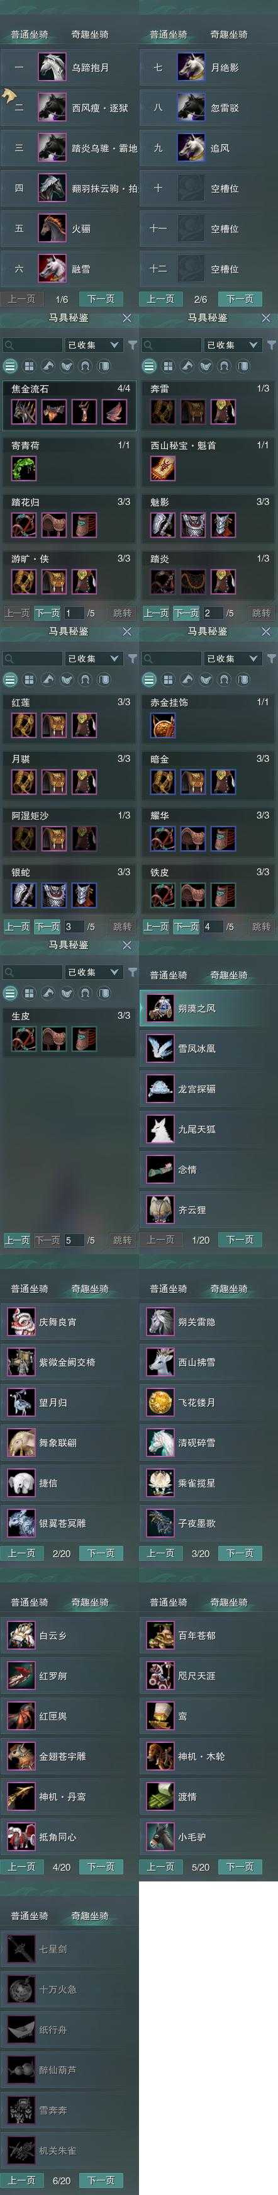
Task: Toggle grid view above the 红莲 set
Action: coord(29,679)
